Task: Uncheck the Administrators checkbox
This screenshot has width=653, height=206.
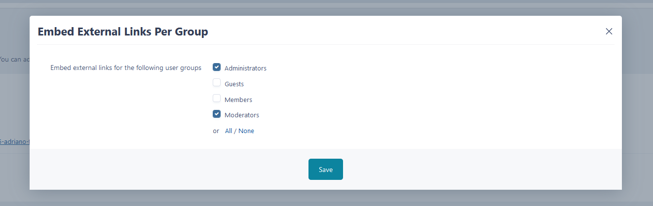Action: tap(217, 68)
